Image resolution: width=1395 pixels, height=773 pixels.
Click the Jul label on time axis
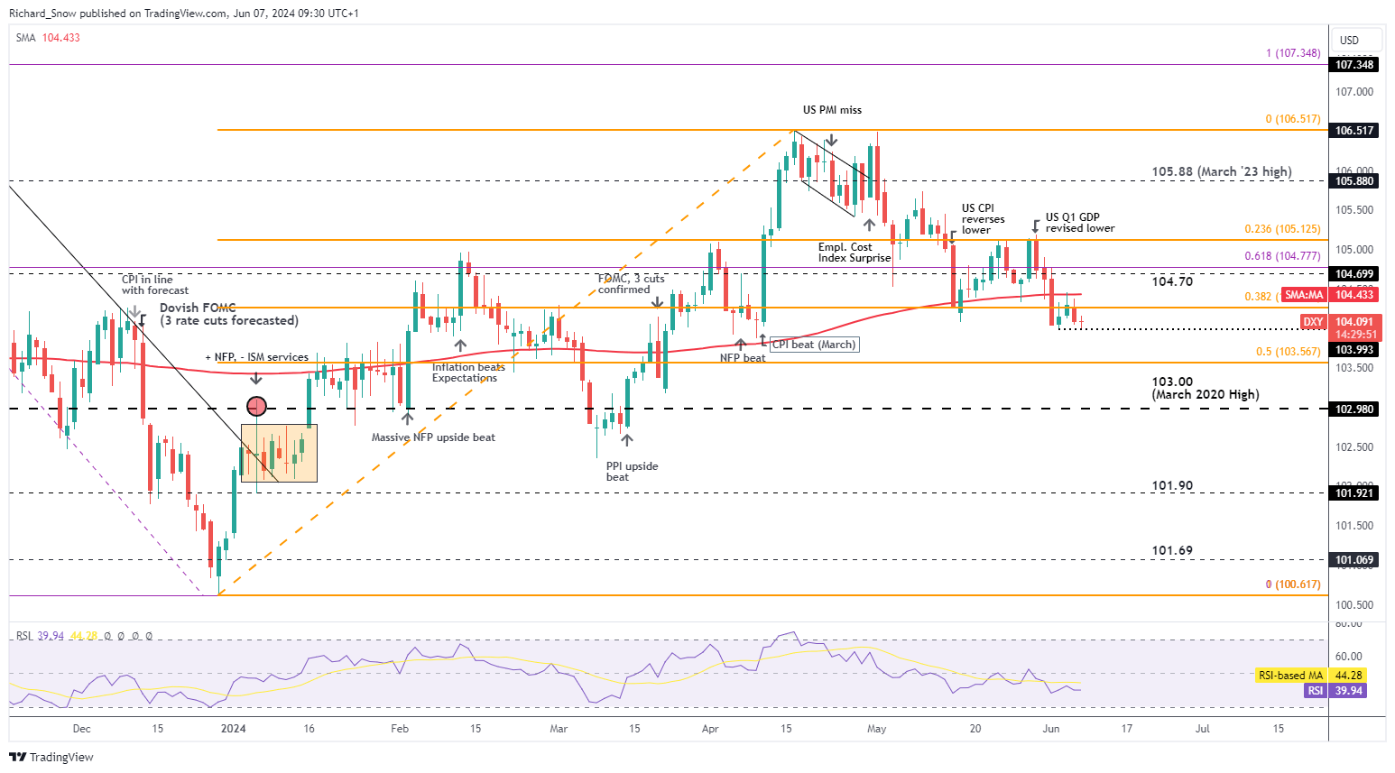click(x=1202, y=729)
